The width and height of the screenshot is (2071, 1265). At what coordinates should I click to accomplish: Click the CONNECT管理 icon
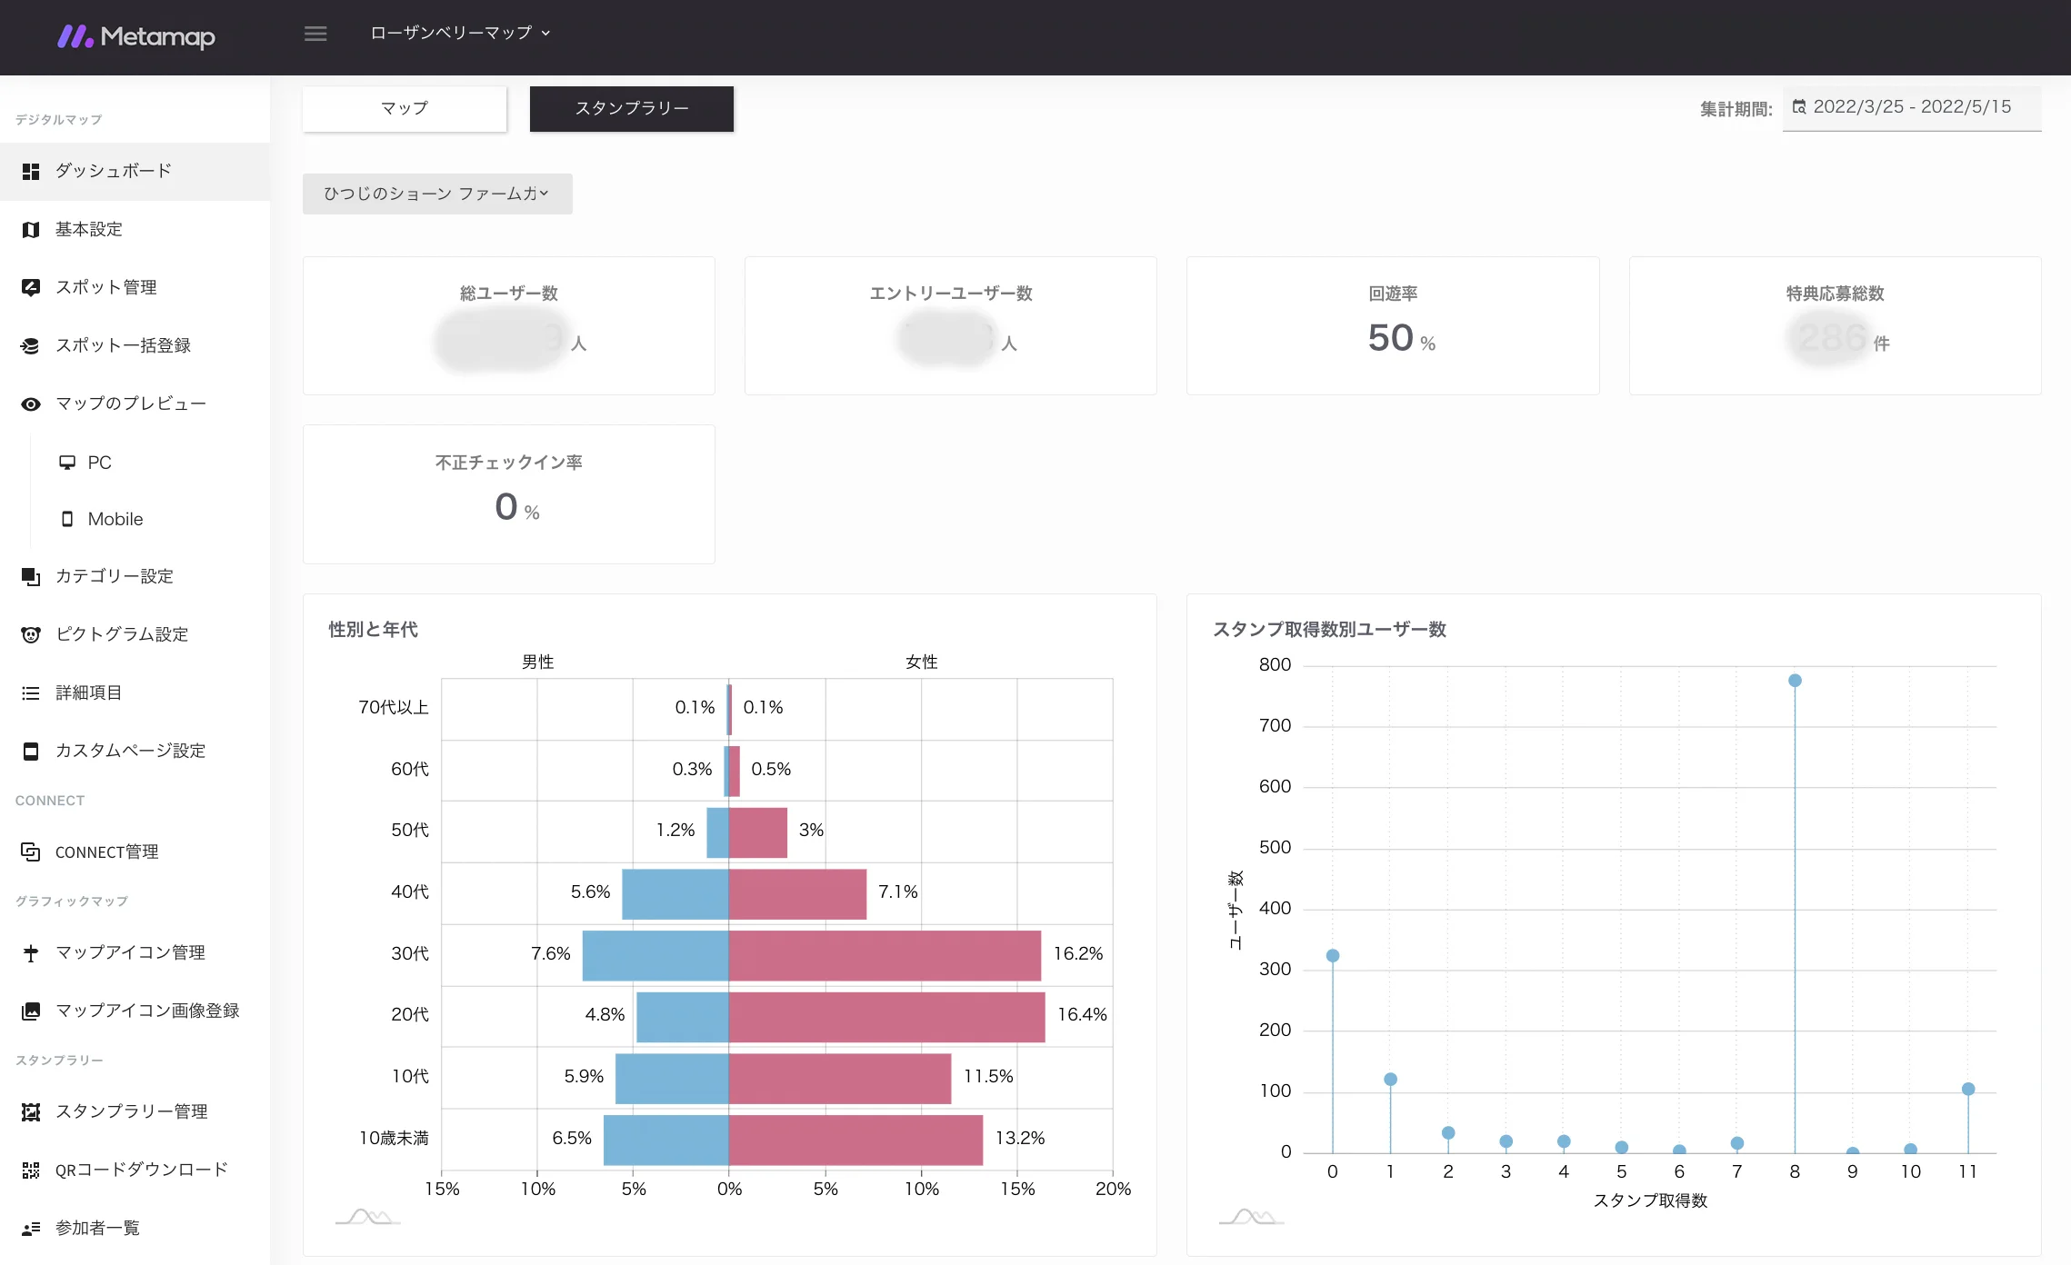31,852
